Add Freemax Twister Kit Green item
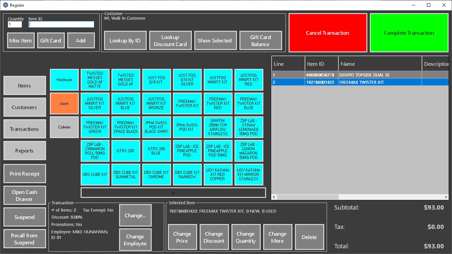Image resolution: width=452 pixels, height=254 pixels. point(95,127)
